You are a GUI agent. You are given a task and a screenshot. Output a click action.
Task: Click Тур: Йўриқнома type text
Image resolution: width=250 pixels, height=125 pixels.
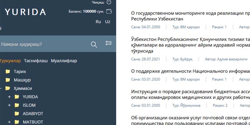(186, 105)
